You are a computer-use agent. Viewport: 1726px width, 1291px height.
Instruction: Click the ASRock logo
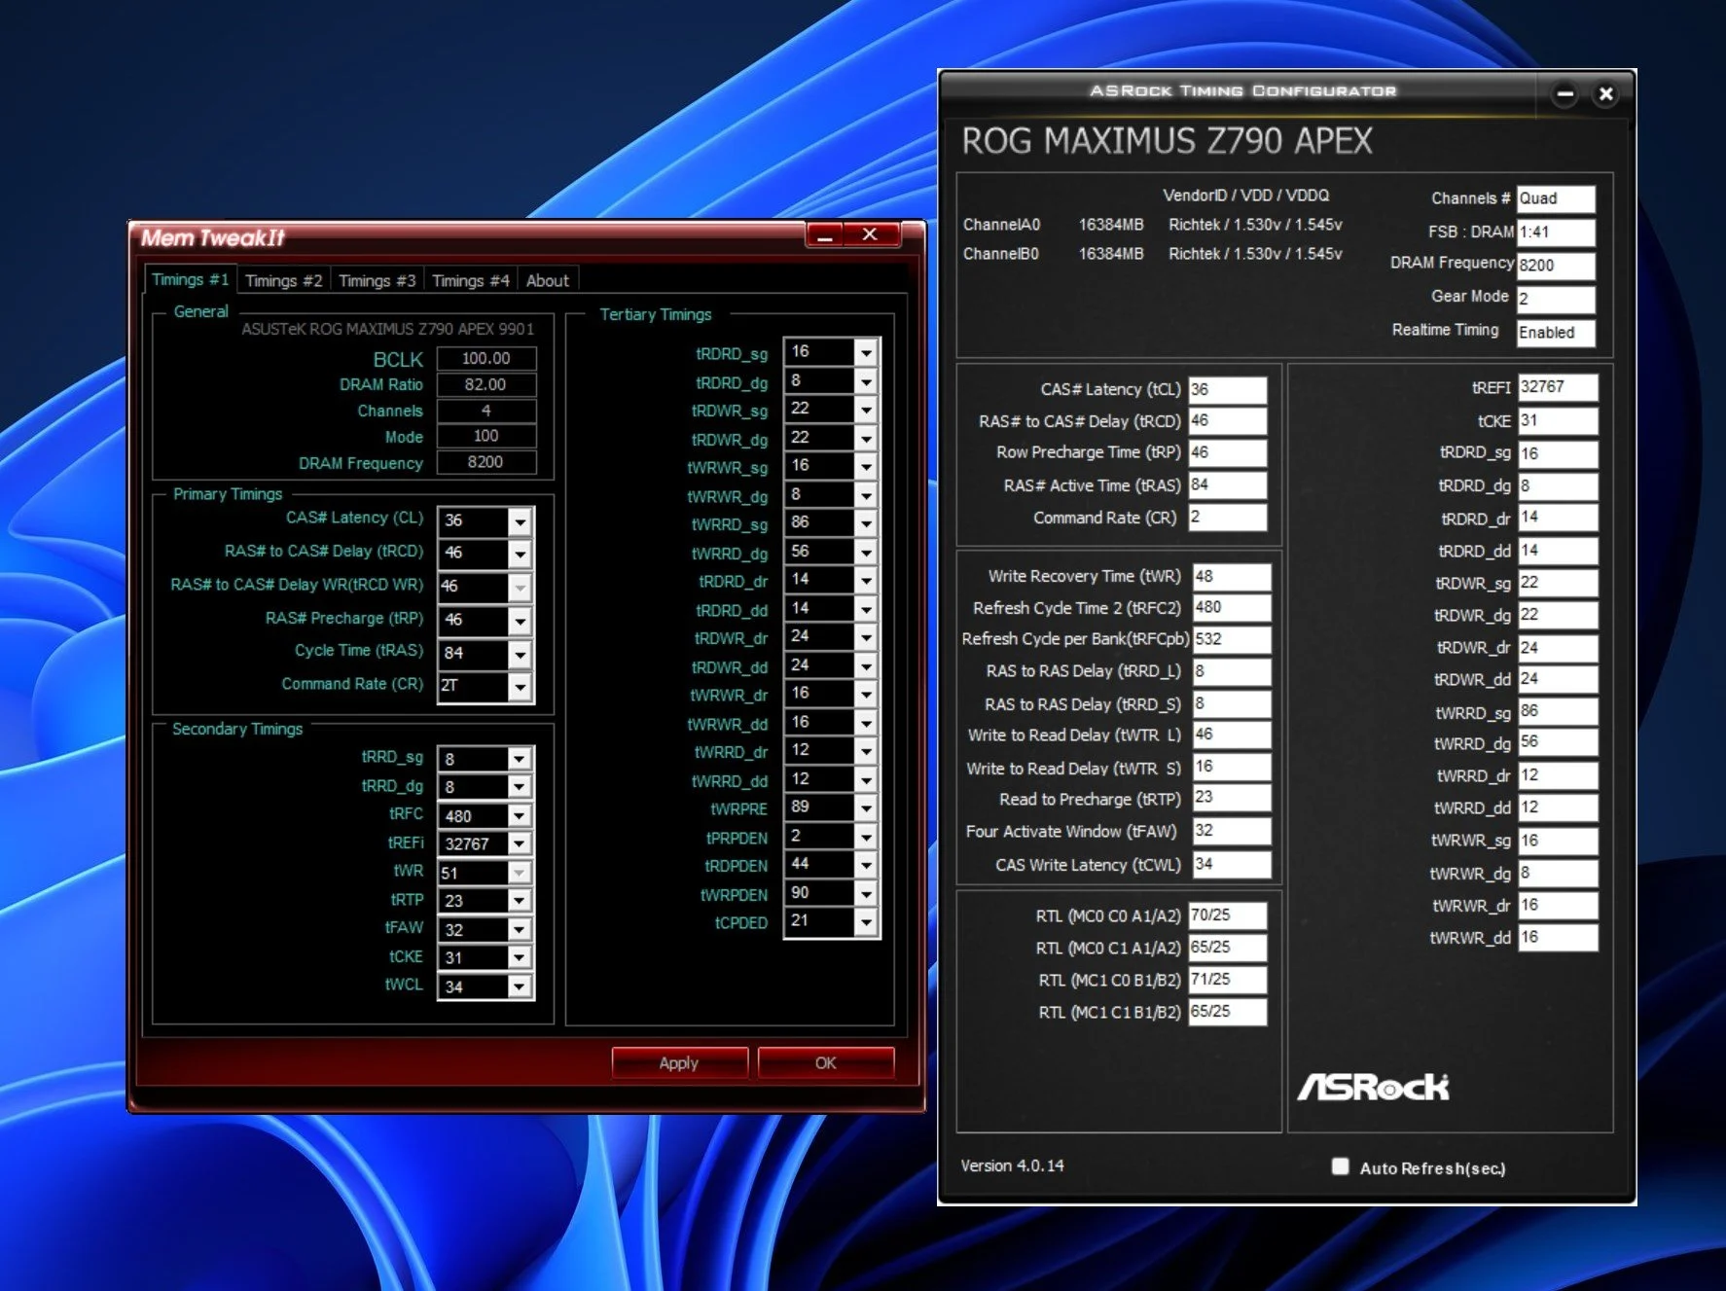coord(1373,1087)
